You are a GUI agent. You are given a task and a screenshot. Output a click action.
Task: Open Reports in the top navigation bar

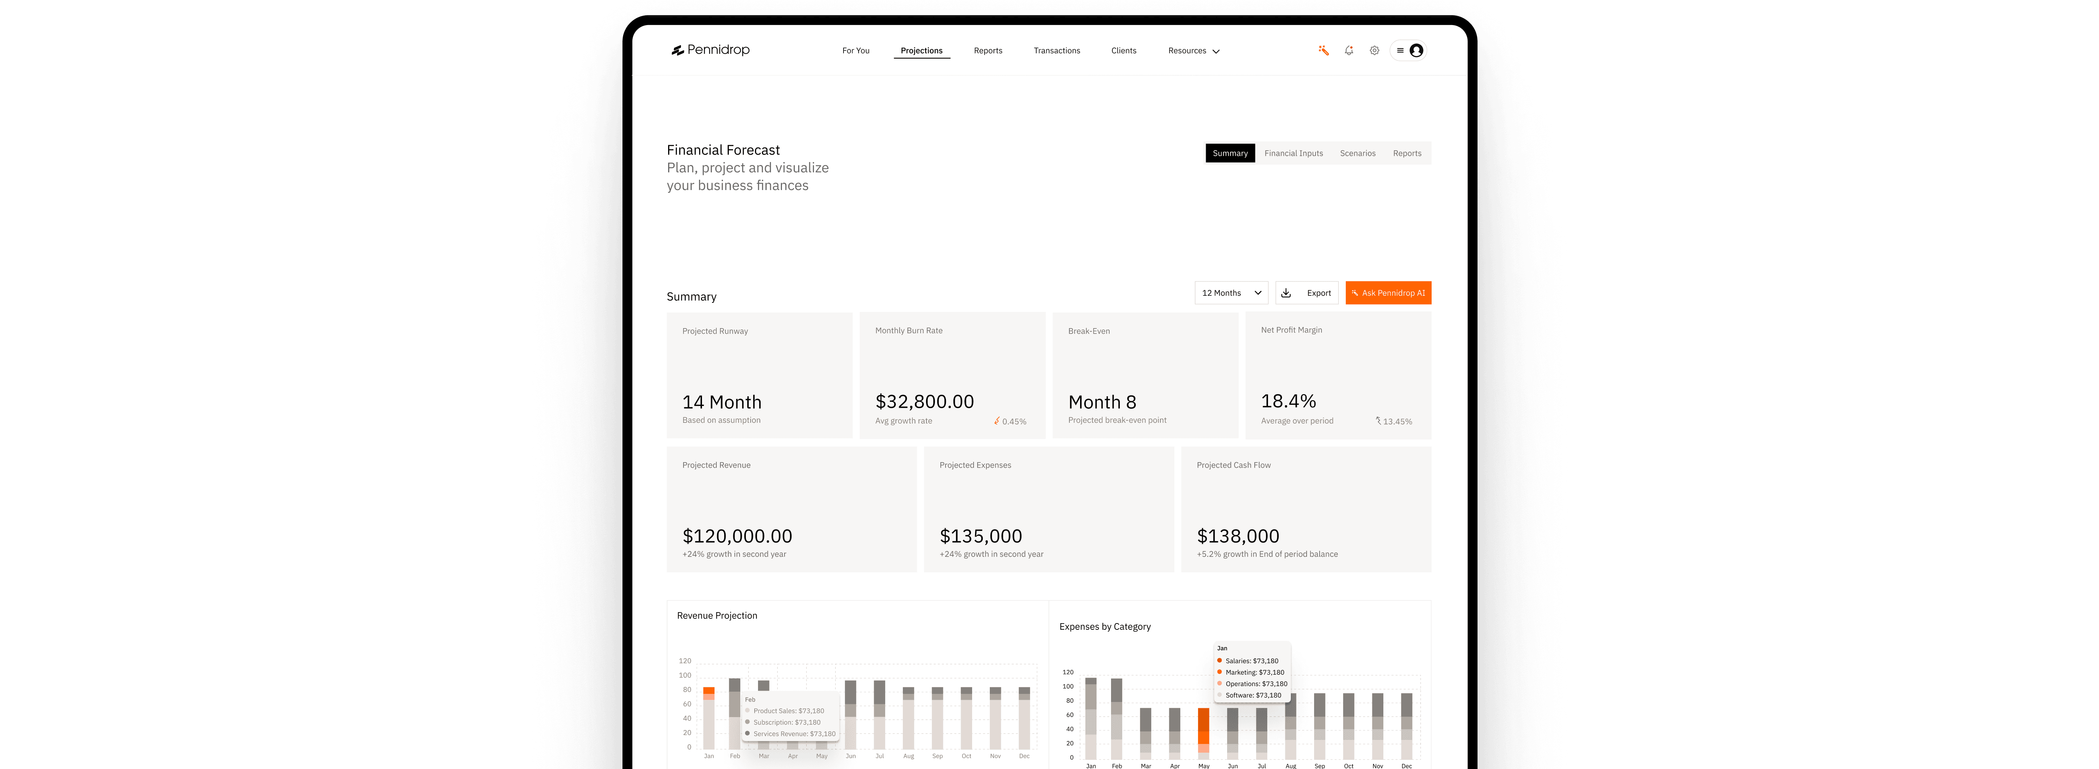coord(988,50)
